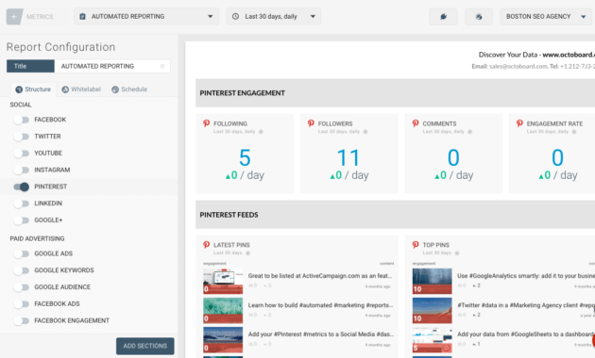The height and width of the screenshot is (358, 595).
Task: Turn on the YOUTUBE toggle
Action: [21, 154]
